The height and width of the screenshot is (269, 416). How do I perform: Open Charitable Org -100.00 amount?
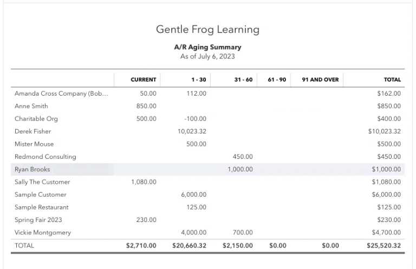coord(195,119)
